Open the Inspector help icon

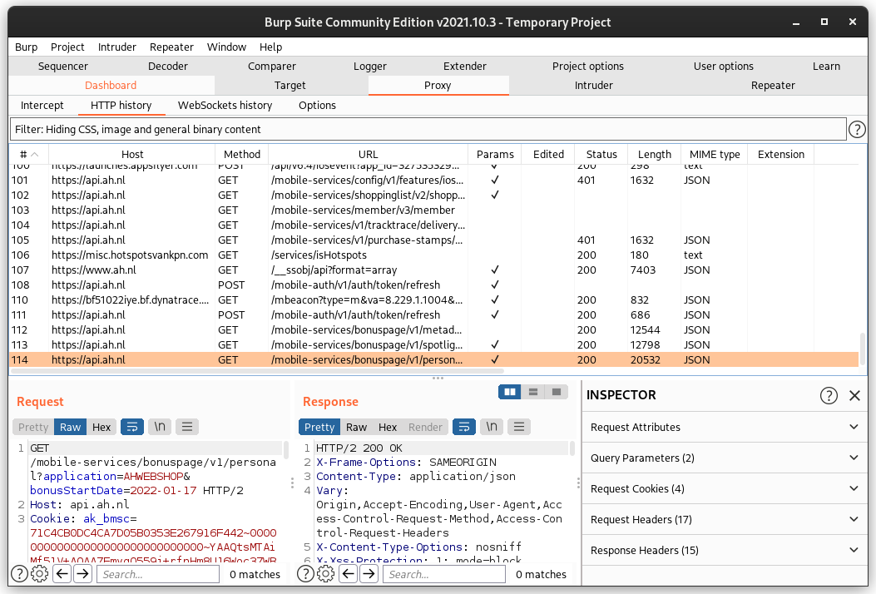tap(829, 395)
